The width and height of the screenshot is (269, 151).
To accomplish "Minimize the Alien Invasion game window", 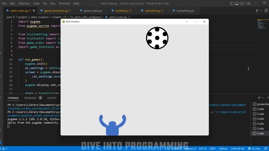I will click(x=187, y=21).
